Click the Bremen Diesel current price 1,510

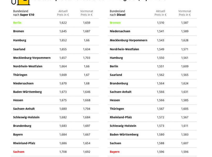(160, 23)
